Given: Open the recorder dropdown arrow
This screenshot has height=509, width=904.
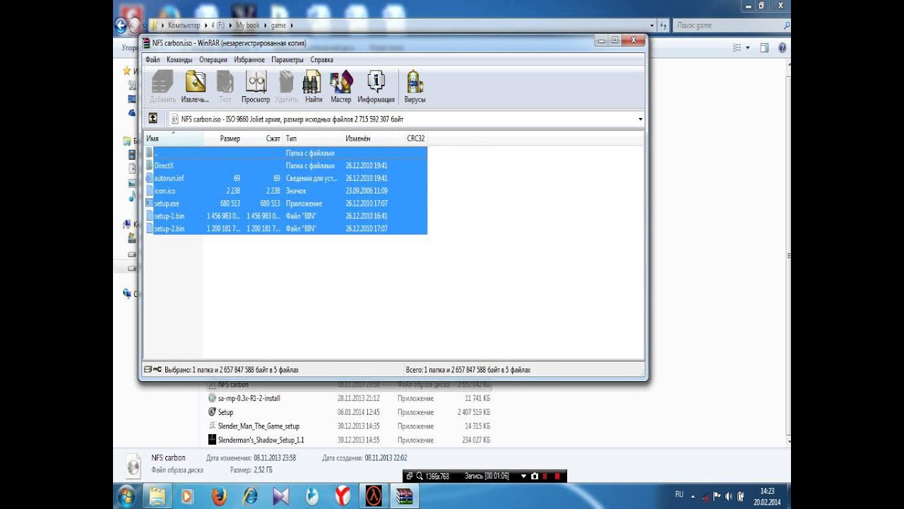Looking at the screenshot, I should [524, 476].
